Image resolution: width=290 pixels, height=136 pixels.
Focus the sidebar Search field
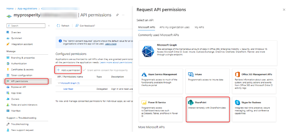(x=26, y=26)
